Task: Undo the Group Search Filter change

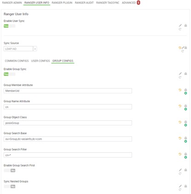Action: [x=180, y=154]
